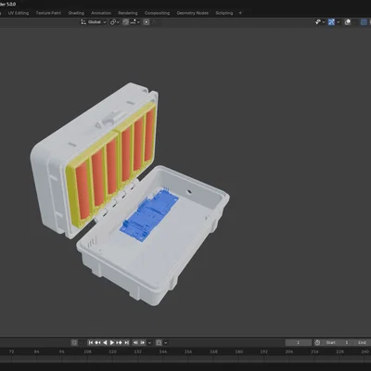The width and height of the screenshot is (371, 371).
Task: Click the End frame field
Action: 363,342
